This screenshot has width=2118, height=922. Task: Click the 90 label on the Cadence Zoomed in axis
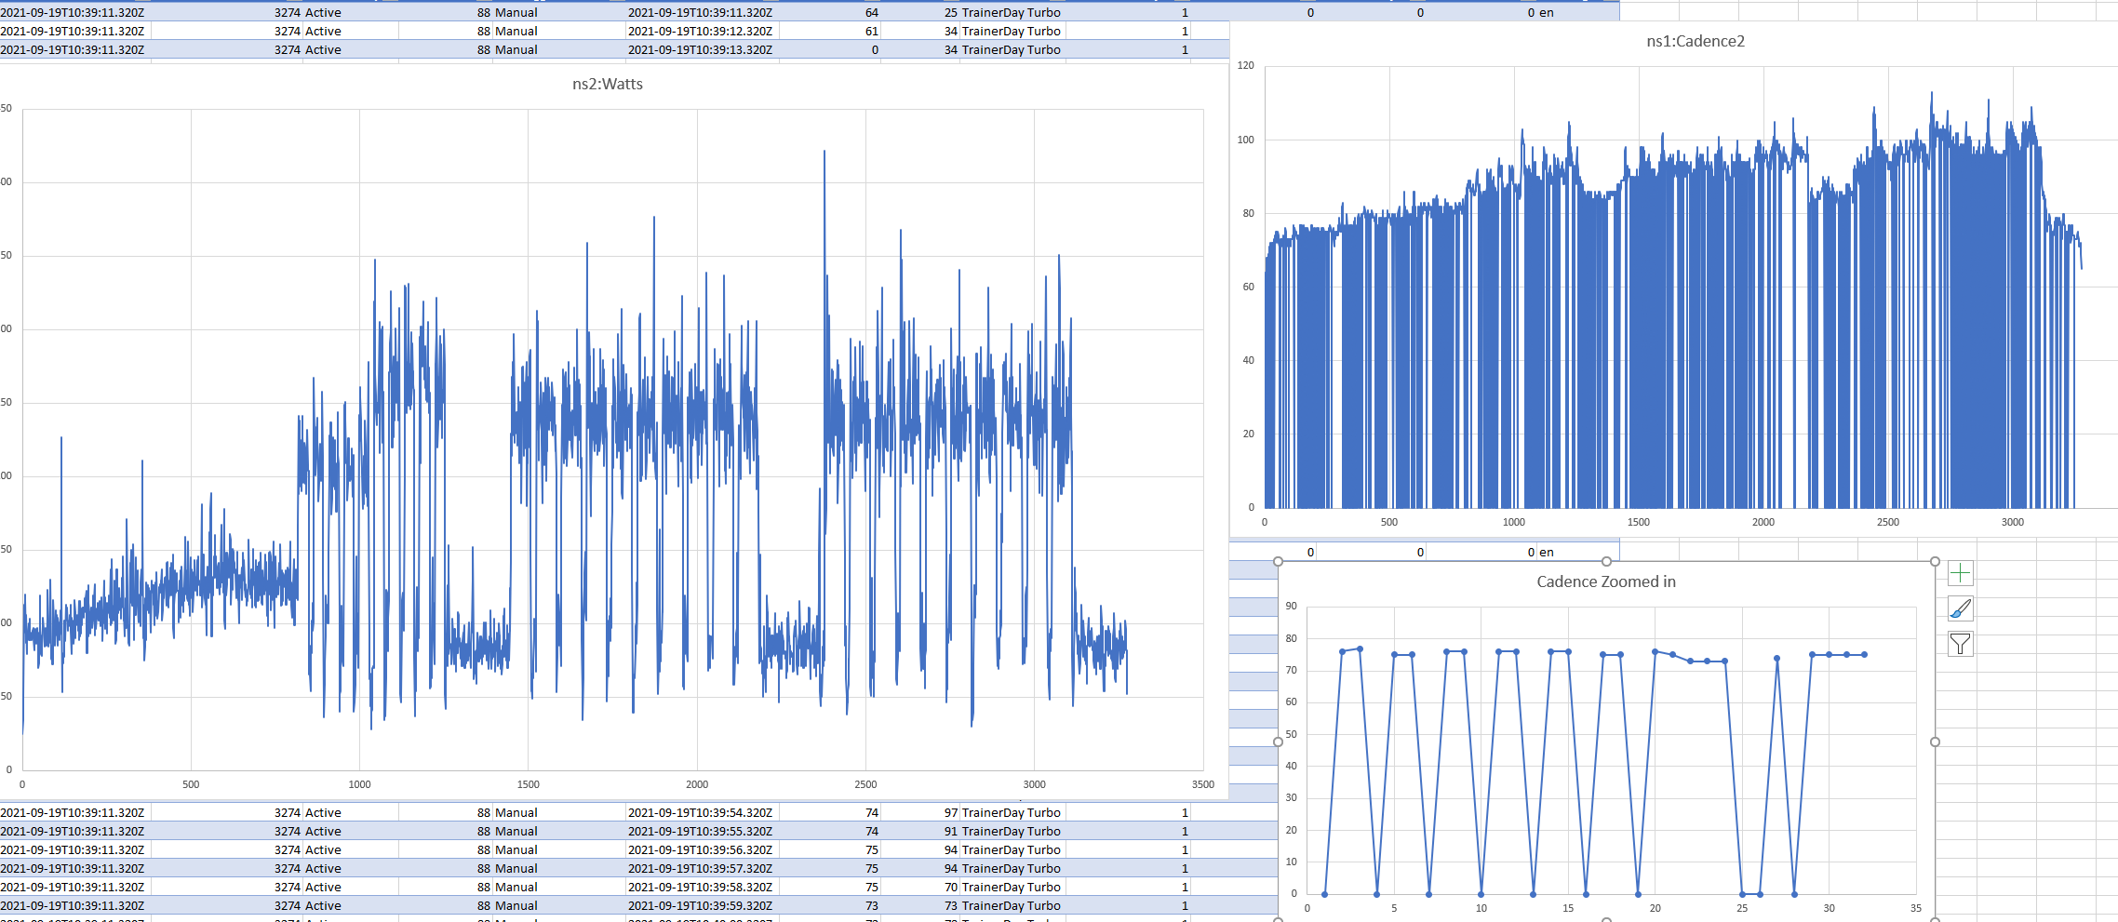coord(1291,606)
